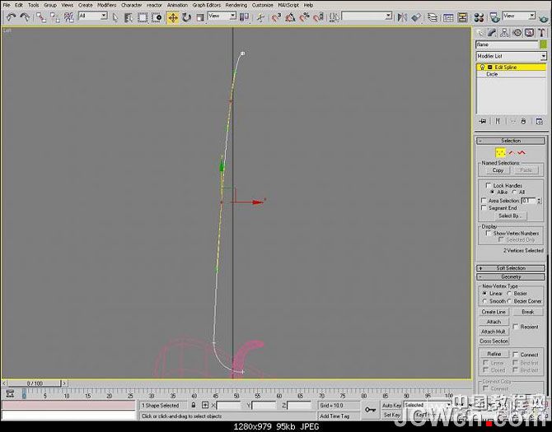The image size is (552, 432).
Task: Click the Undo arrow icon
Action: (x=10, y=16)
